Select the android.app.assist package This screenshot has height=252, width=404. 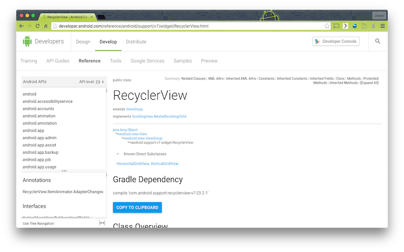39,145
